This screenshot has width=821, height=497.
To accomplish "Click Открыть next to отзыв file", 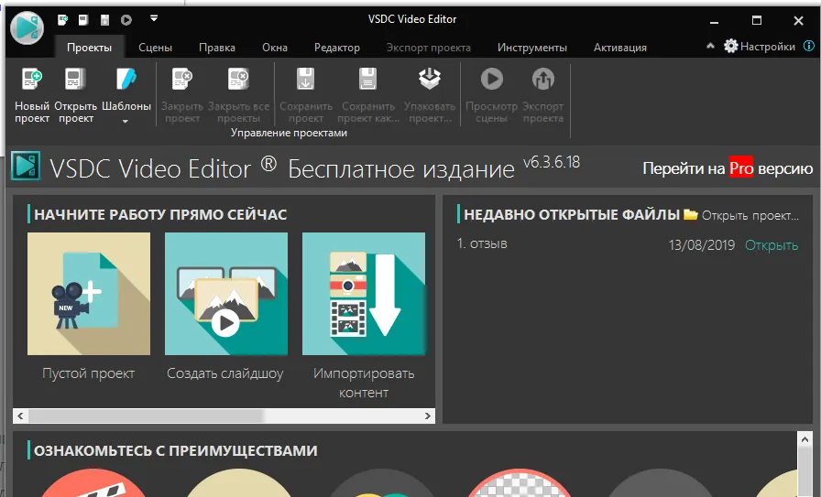I will click(772, 244).
